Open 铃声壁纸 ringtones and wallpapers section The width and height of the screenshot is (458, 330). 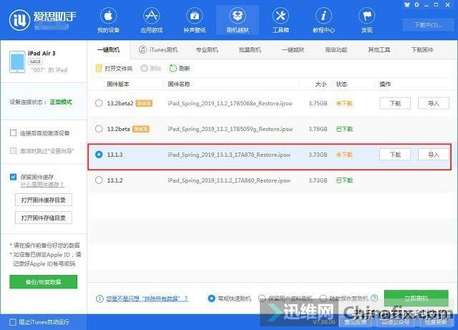(x=195, y=20)
